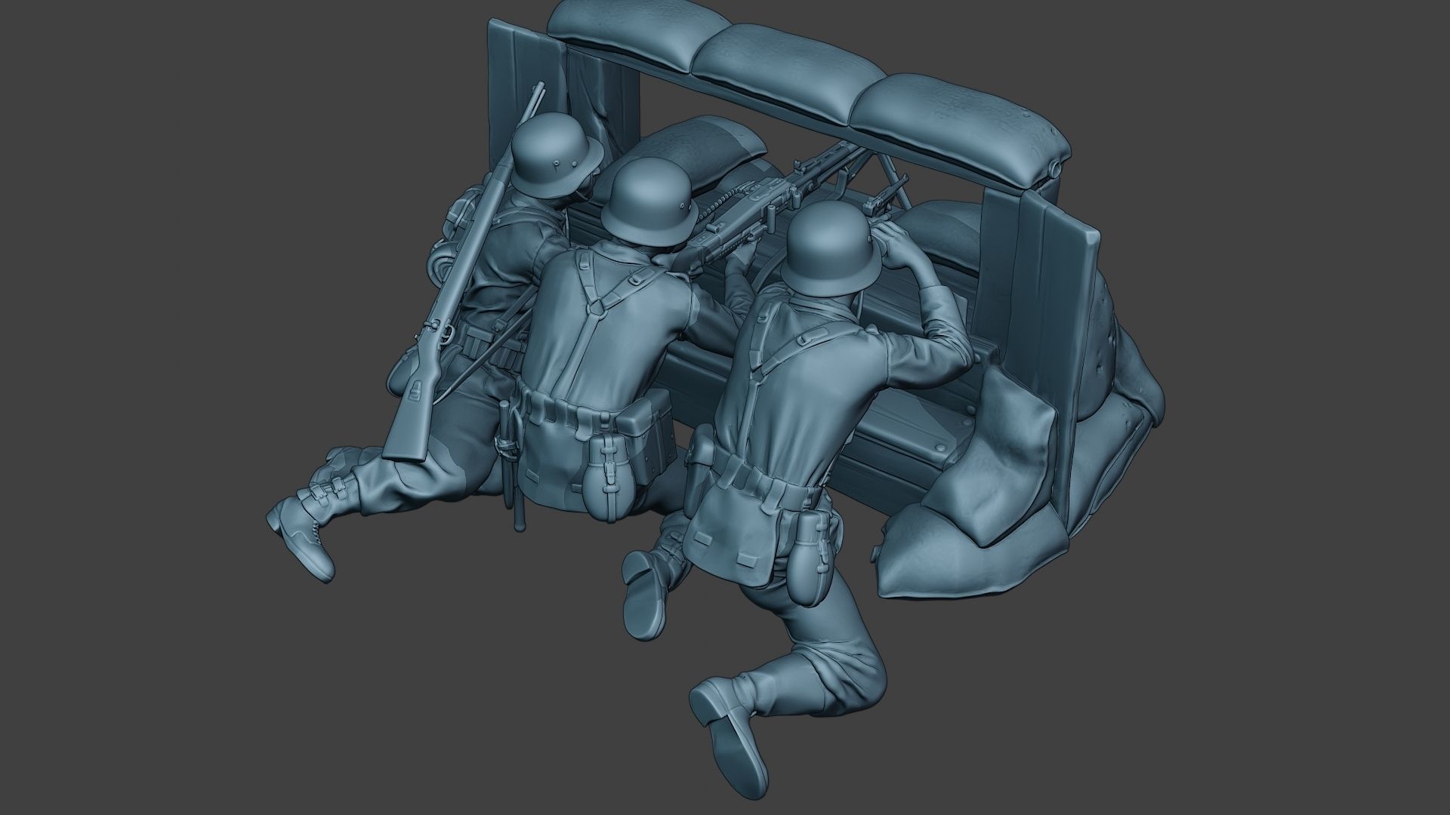Select the middle soldier's helmet

649,202
